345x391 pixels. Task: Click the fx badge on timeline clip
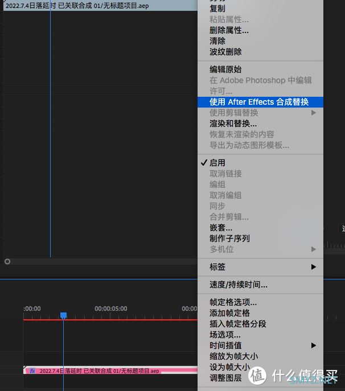coord(32,371)
